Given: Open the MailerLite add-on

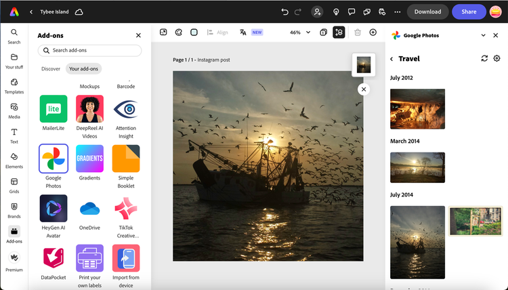Looking at the screenshot, I should coord(54,109).
